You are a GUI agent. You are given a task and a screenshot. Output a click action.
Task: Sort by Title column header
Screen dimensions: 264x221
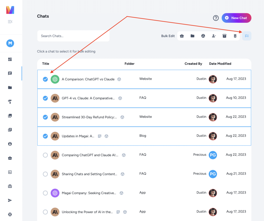[46, 64]
